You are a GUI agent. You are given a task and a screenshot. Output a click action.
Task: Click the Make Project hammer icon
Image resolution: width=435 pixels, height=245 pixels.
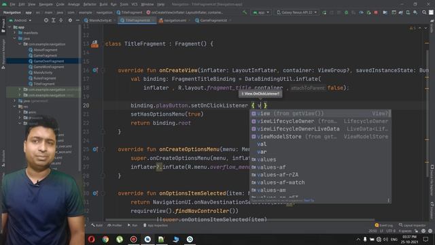click(x=245, y=12)
